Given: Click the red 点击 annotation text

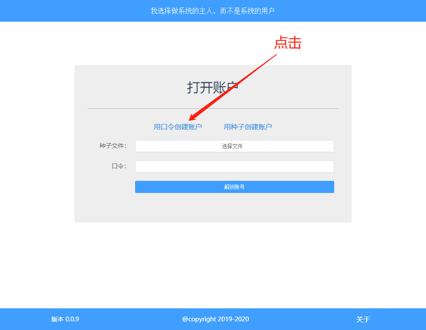Looking at the screenshot, I should pos(288,42).
